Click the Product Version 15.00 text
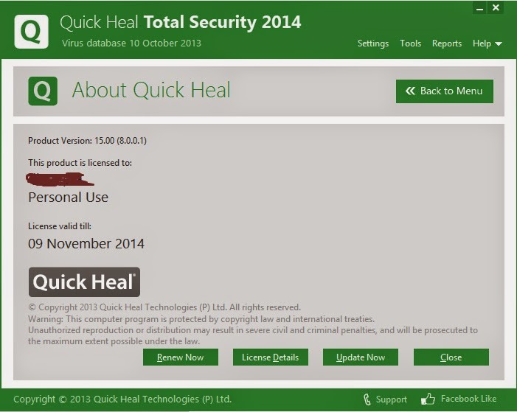The width and height of the screenshot is (517, 412). [87, 141]
